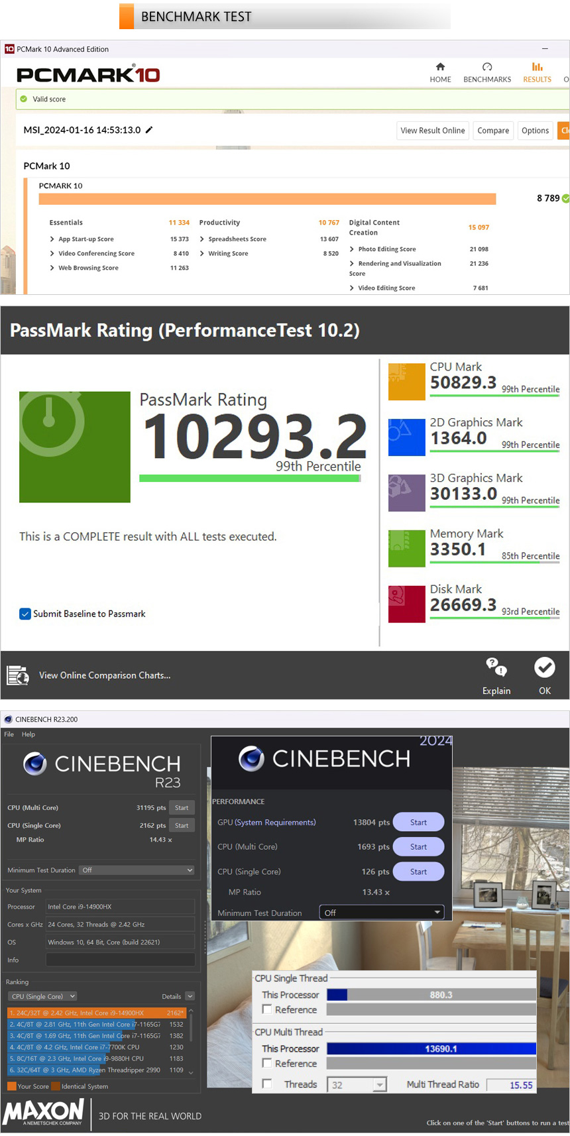Click the HOME icon in PCMark 10
The width and height of the screenshot is (570, 1136).
(440, 67)
